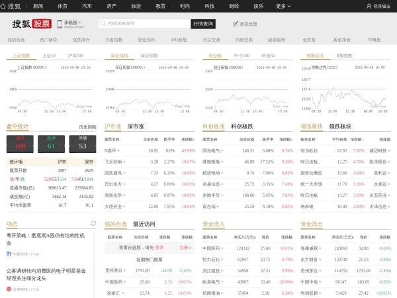
Task: Click the green 跌停 61 box
Action: click(51, 142)
